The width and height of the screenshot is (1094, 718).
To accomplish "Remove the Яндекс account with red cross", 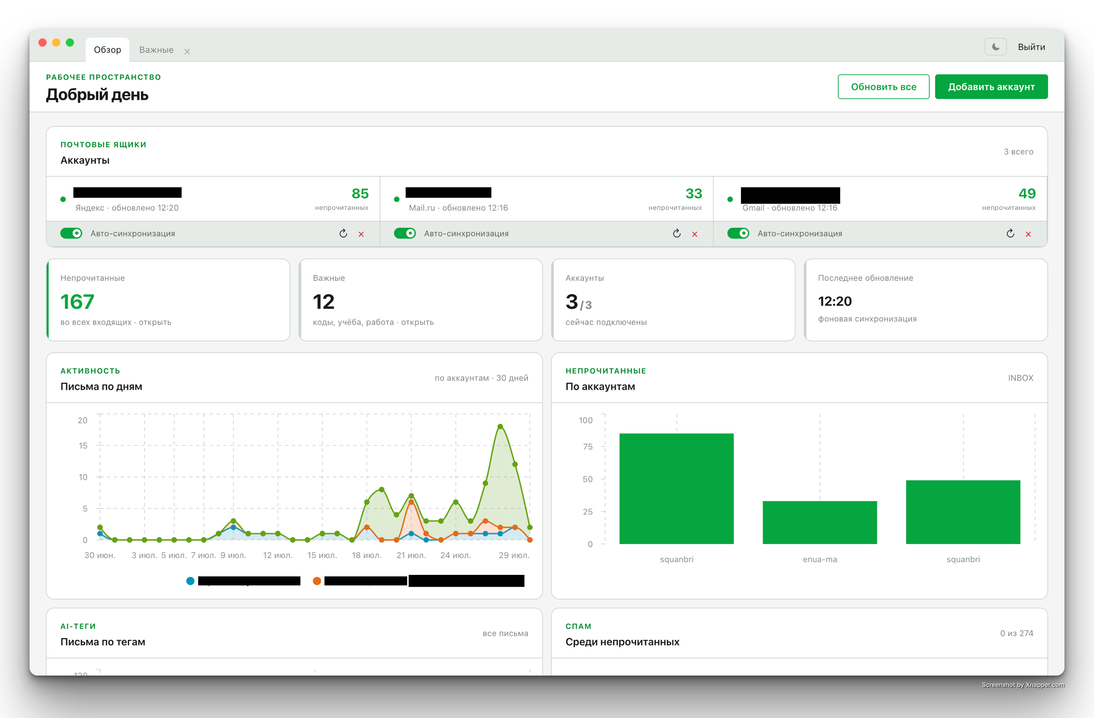I will pyautogui.click(x=361, y=234).
